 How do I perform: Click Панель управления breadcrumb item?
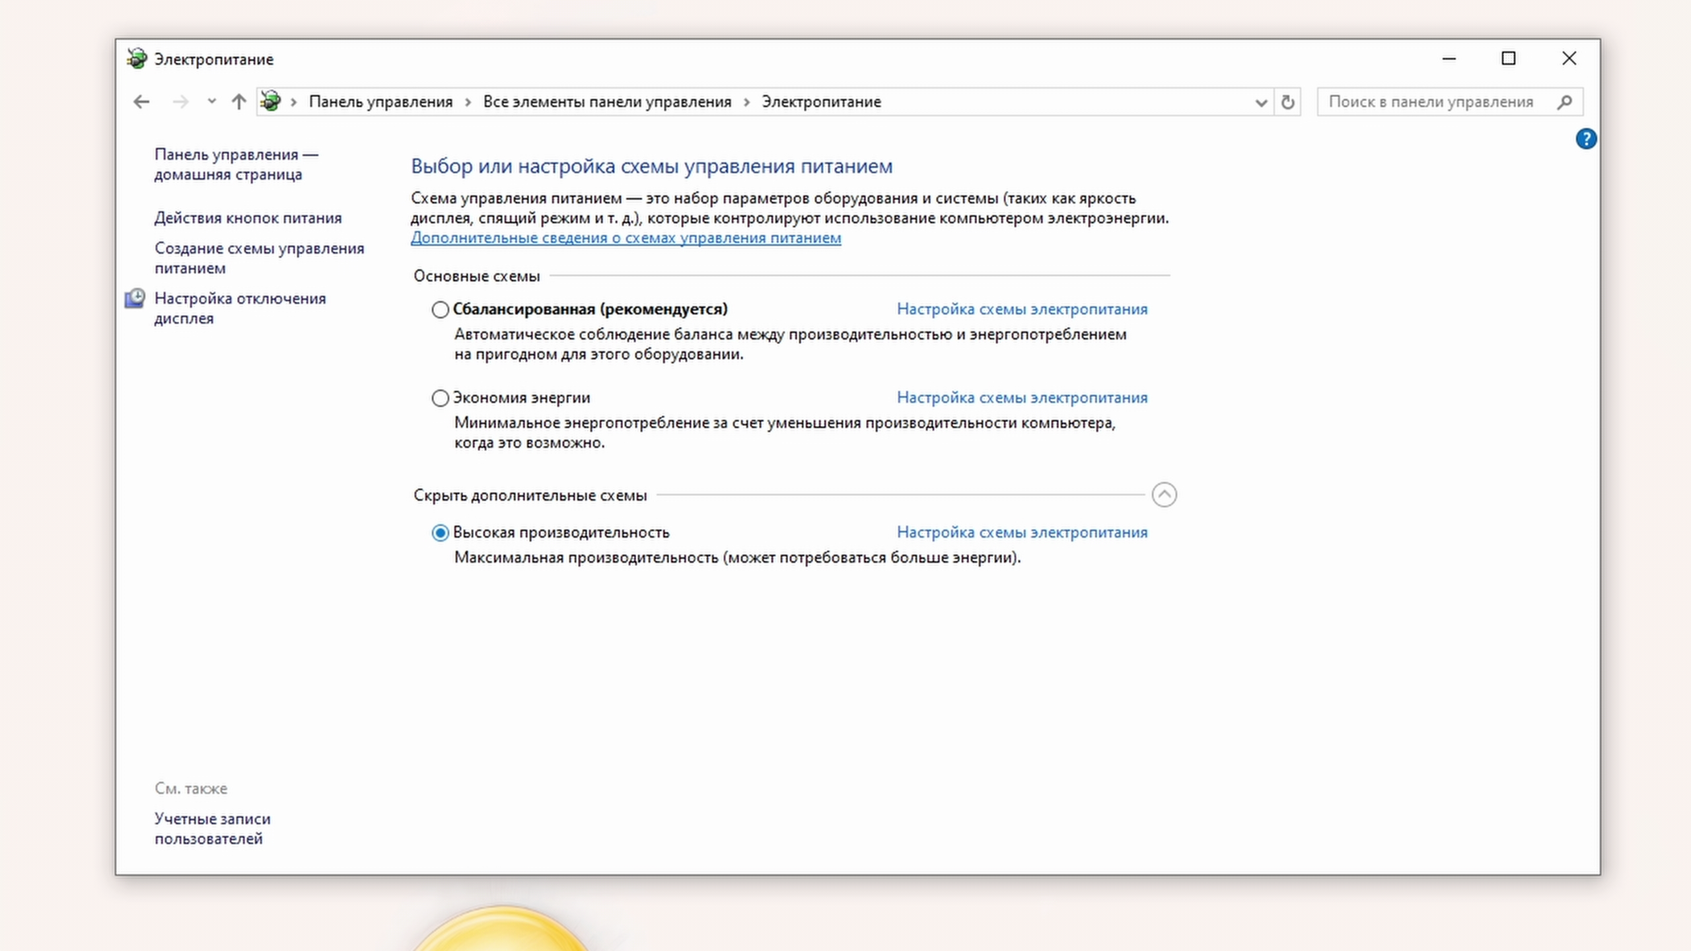380,102
